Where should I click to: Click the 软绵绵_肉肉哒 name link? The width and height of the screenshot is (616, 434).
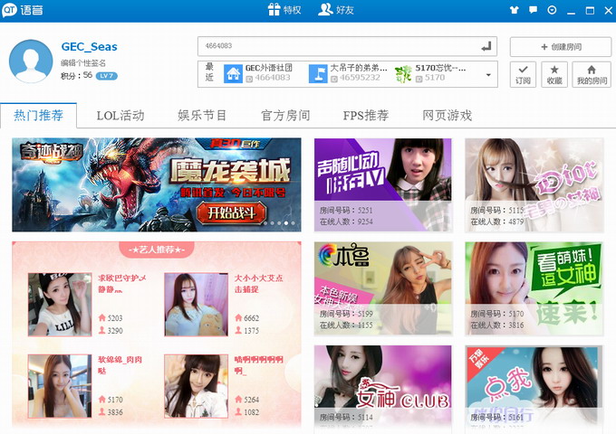click(x=120, y=365)
